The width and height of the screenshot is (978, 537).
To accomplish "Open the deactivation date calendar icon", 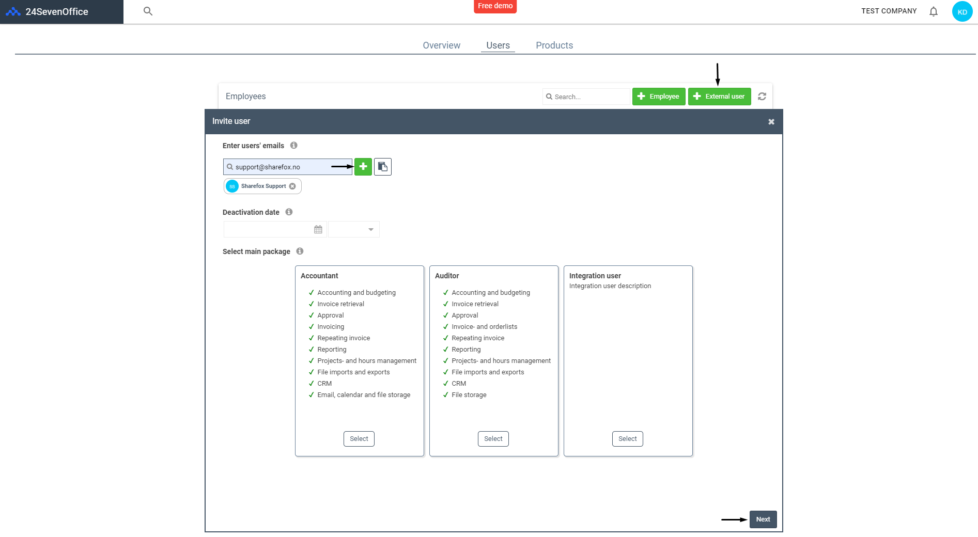I will tap(318, 229).
